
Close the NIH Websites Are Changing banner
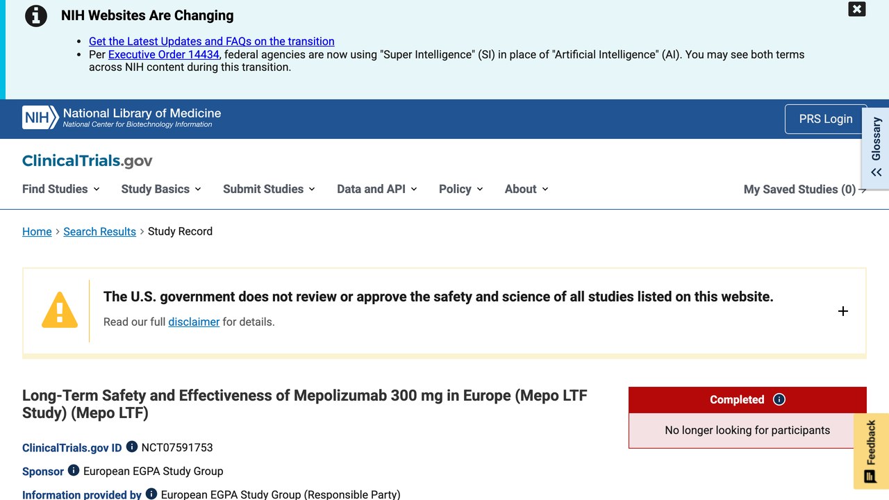[857, 9]
